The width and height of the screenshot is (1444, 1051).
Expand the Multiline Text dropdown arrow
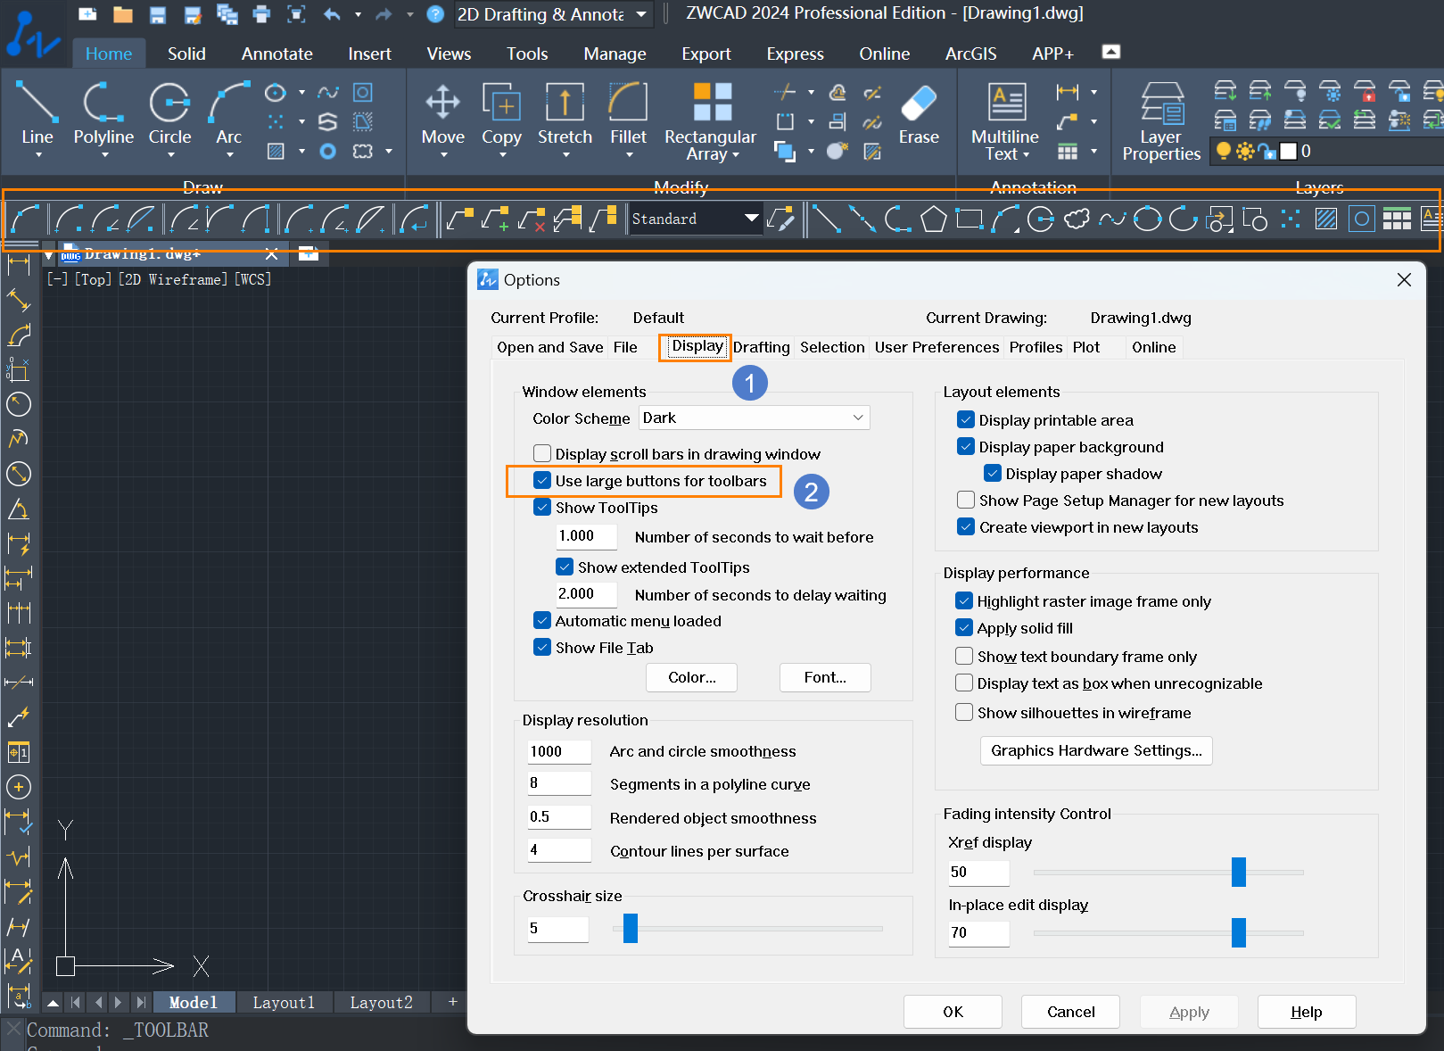coord(1027,155)
